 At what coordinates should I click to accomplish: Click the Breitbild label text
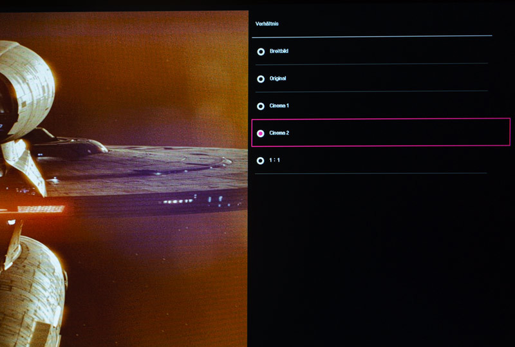(x=279, y=51)
